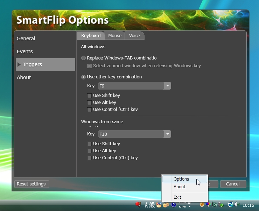Enable Use Alt key under Windows from same
The height and width of the screenshot is (211, 259).
pyautogui.click(x=89, y=151)
